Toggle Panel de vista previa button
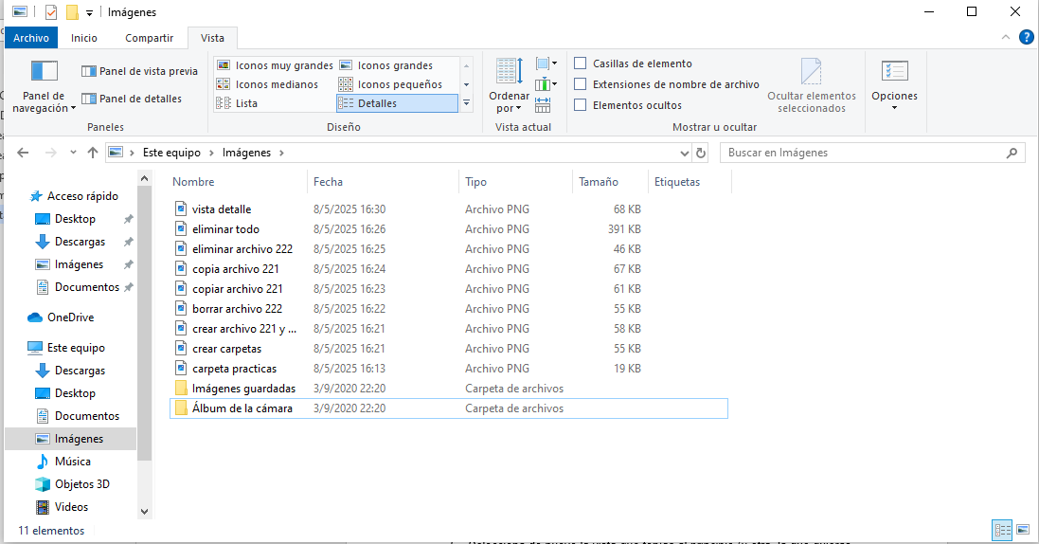This screenshot has width=1039, height=544. pyautogui.click(x=139, y=71)
